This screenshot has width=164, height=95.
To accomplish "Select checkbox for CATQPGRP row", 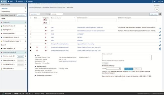I will [x=31, y=34].
